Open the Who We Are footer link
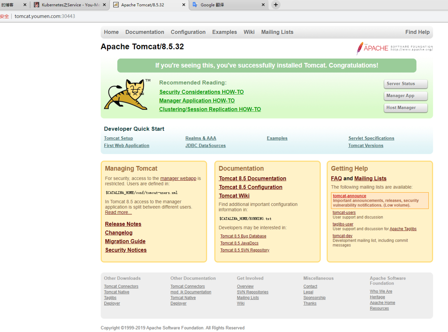Screen dimensions: 448x332 click(x=381, y=291)
